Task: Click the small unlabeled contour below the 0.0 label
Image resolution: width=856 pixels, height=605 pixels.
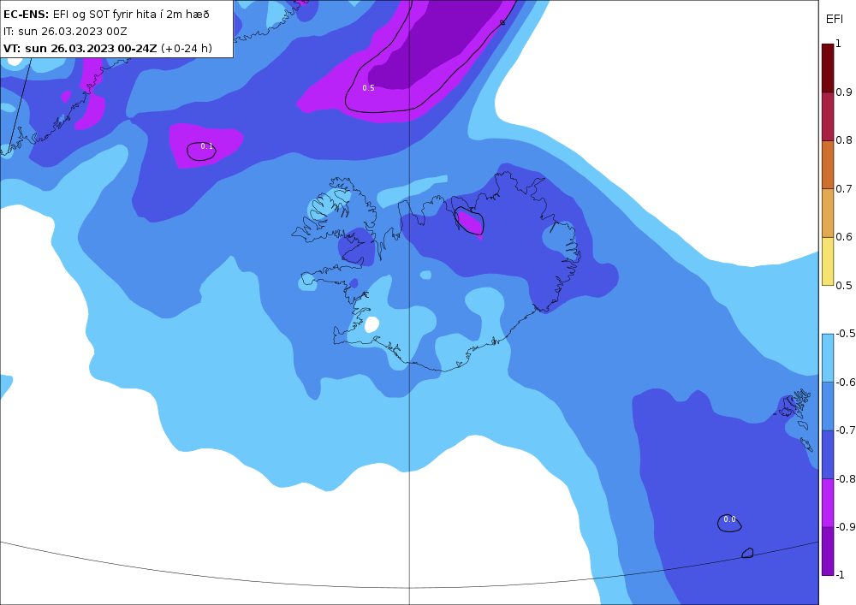Action: click(x=748, y=553)
